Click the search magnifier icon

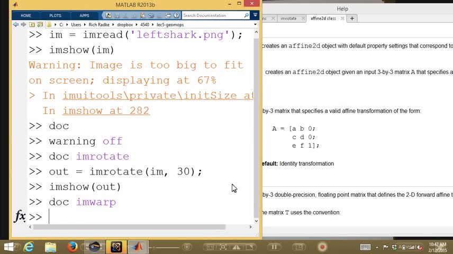(x=247, y=15)
